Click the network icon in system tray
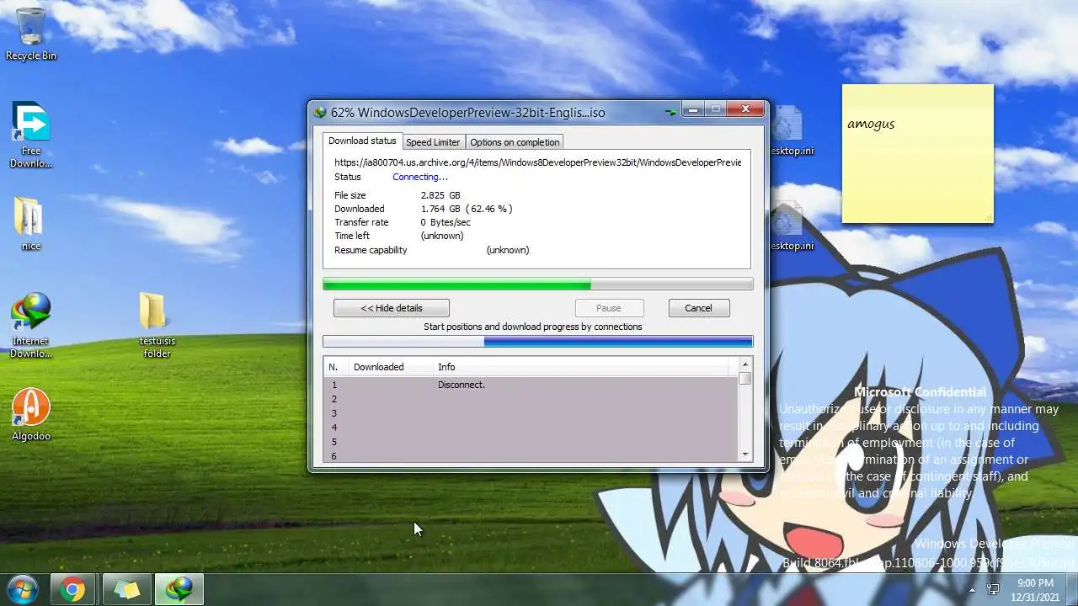Viewport: 1078px width, 606px height. tap(993, 589)
